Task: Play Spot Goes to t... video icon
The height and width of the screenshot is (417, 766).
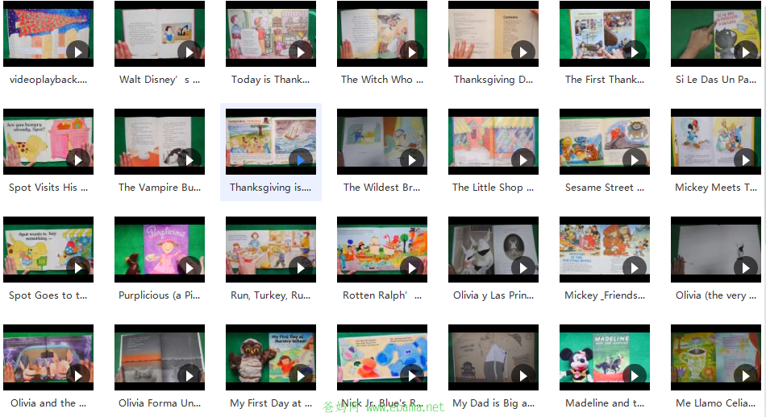Action: click(x=78, y=267)
